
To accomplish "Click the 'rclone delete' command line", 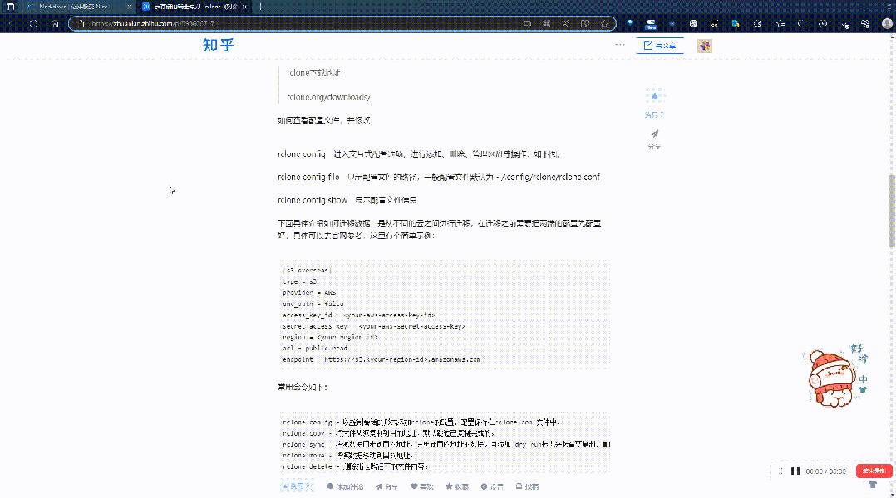I will 356,466.
